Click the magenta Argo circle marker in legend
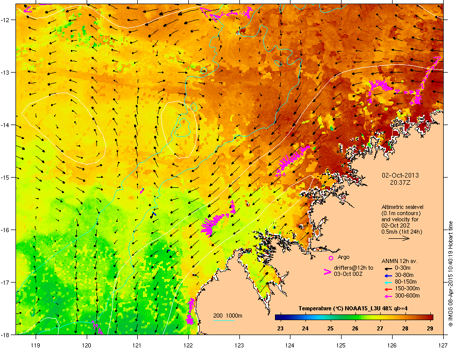 331,258
